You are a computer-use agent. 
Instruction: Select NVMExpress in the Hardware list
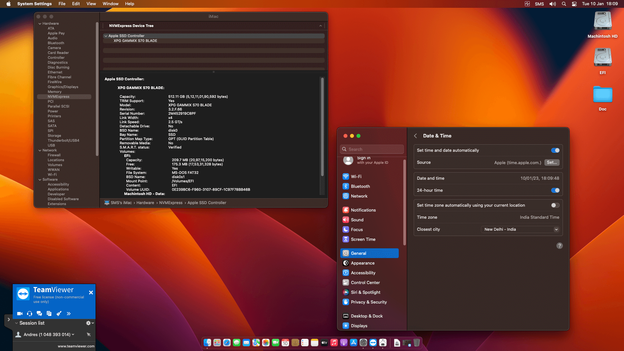(x=59, y=97)
